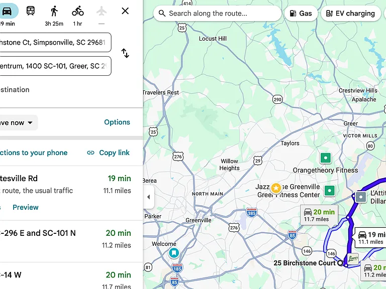Click the starred Jazzercise Greenville pin
The image size is (386, 289).
(276, 188)
